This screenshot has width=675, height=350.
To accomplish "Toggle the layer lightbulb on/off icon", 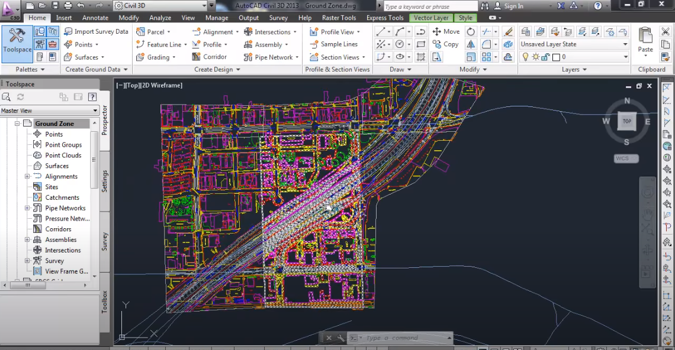I will (525, 57).
